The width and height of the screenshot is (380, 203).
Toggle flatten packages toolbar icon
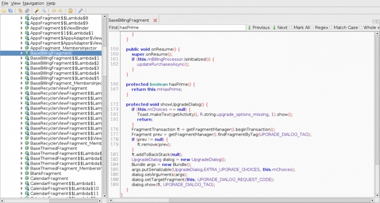tap(27, 10)
